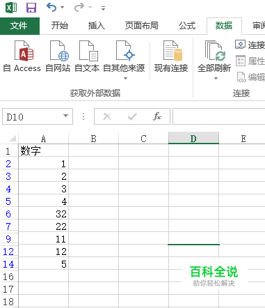Click the Select All corner triangle

(x=13, y=138)
